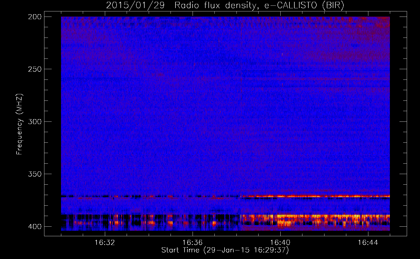Viewport: 420px width, 259px height.
Task: Click the 350 frequency tick label
Action: pos(35,174)
